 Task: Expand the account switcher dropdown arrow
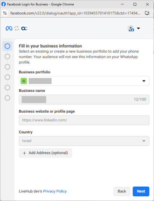click(x=138, y=28)
